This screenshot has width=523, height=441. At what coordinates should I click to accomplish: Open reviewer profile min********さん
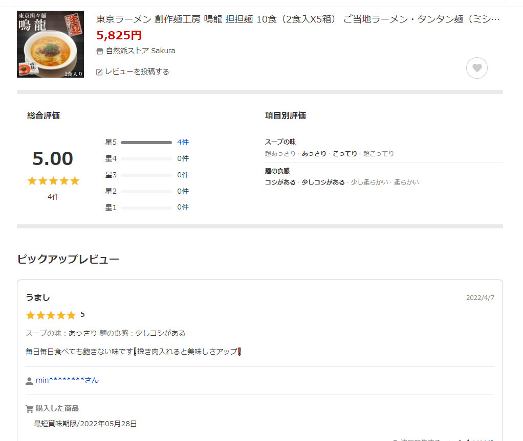[x=67, y=380]
